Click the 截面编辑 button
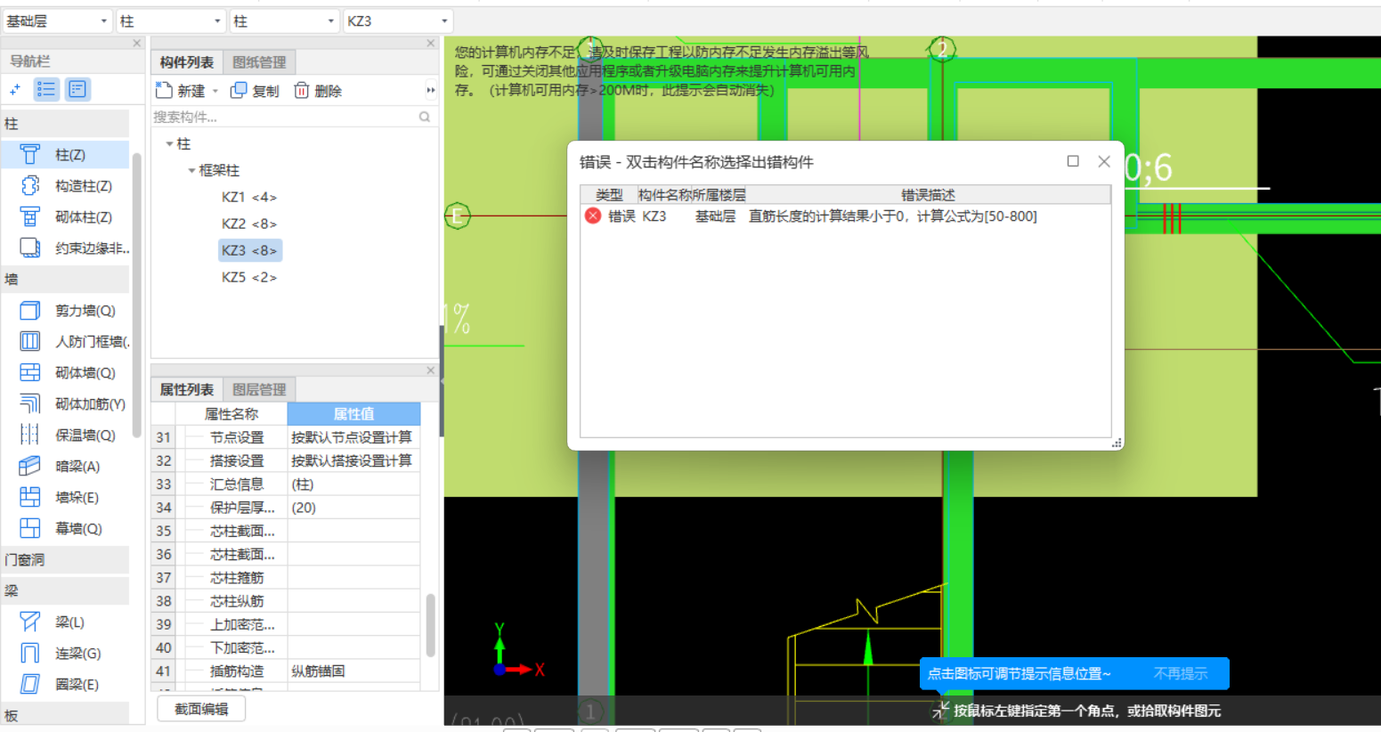 click(x=201, y=710)
